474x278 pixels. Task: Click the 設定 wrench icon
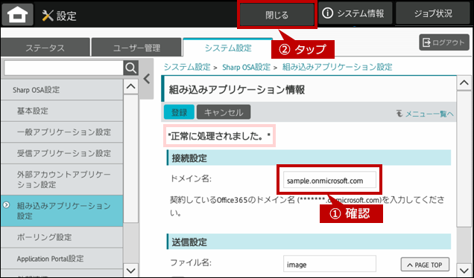pos(48,16)
